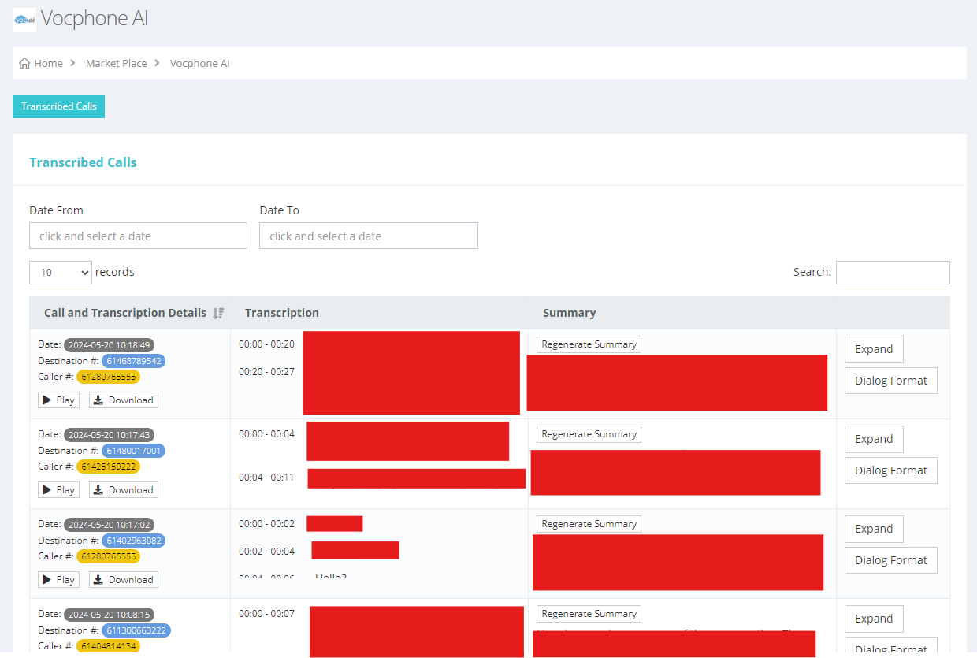Viewport: 977px width, 658px height.
Task: Regenerate summary for the 10:08:15 call
Action: click(588, 613)
